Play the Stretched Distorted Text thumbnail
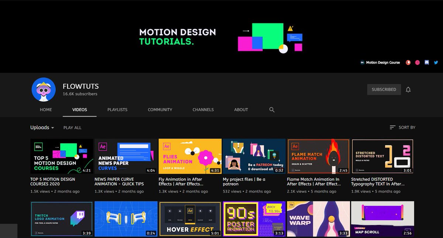Screen dimensions: 443x238 point(382,156)
